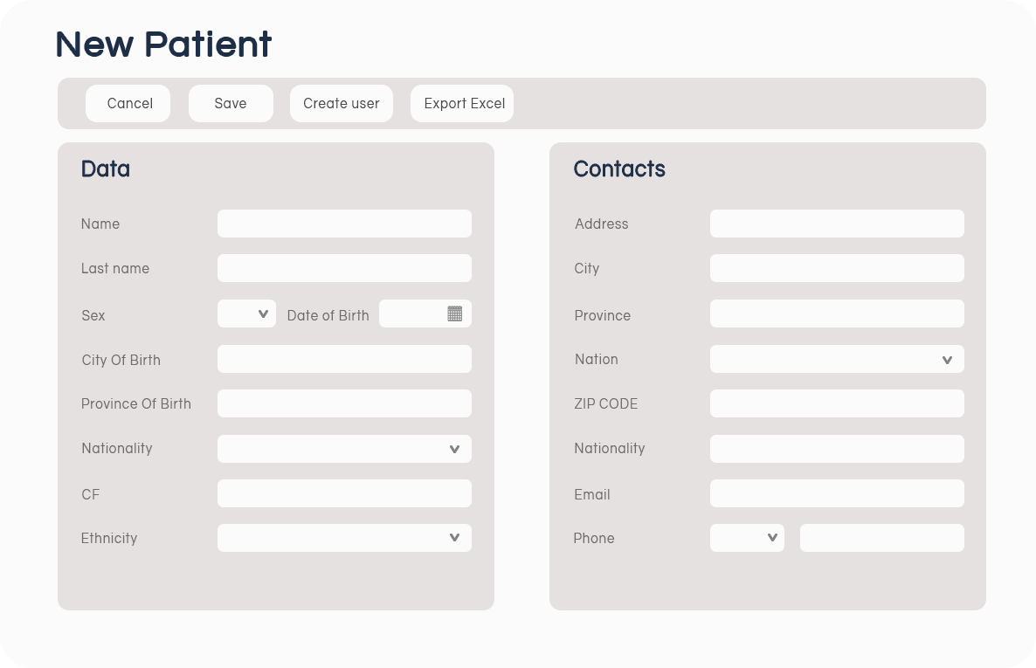Open the Nation dropdown
1036x668 pixels.
(837, 359)
